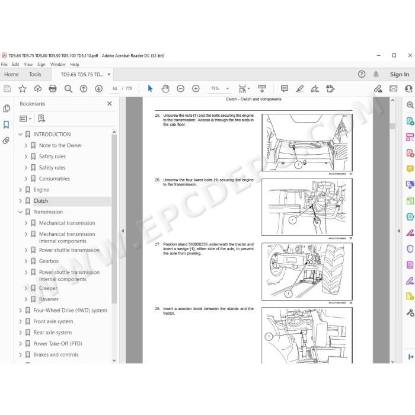Click the upload to cloud icon

37,89
